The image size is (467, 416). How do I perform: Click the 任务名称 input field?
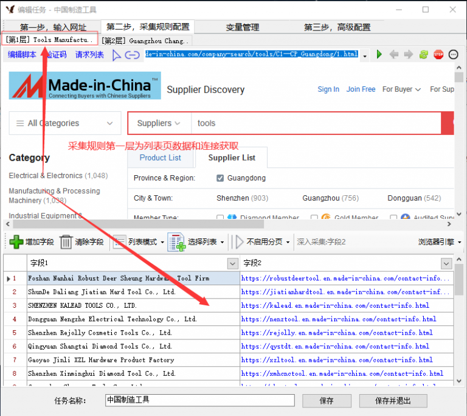[x=200, y=400]
